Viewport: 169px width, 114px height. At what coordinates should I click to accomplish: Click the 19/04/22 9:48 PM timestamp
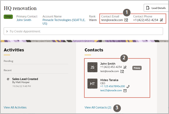coord(21,86)
